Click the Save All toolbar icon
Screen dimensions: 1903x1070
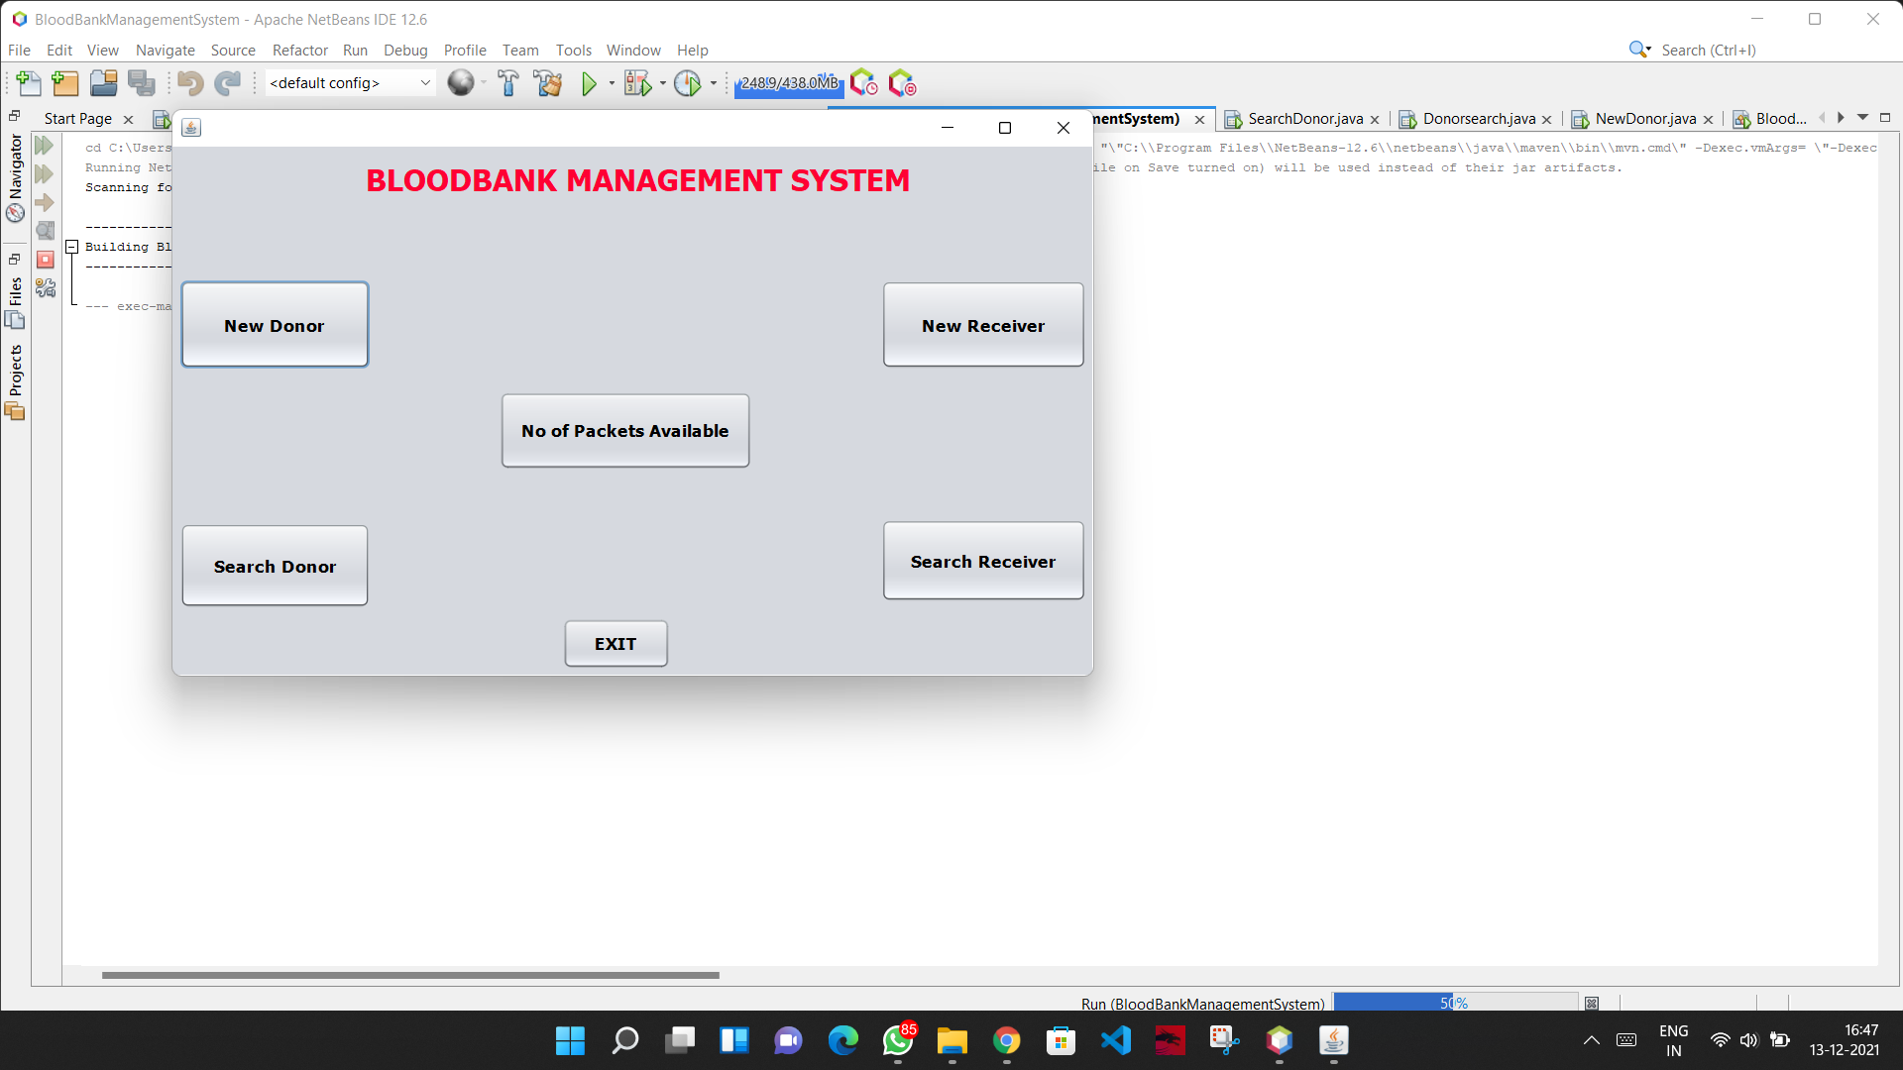tap(142, 83)
